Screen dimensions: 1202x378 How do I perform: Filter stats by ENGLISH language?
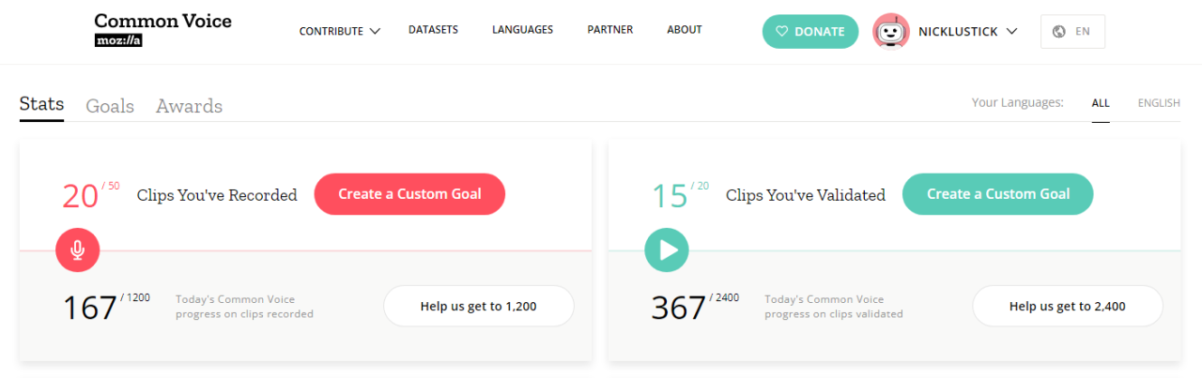pos(1159,103)
